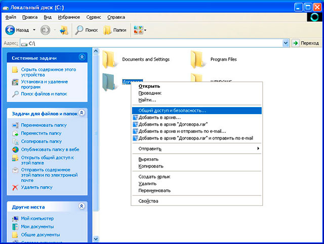Viewport: 324px width, 244px height.
Task: Click the Мои документы icon
Action: coord(15,227)
